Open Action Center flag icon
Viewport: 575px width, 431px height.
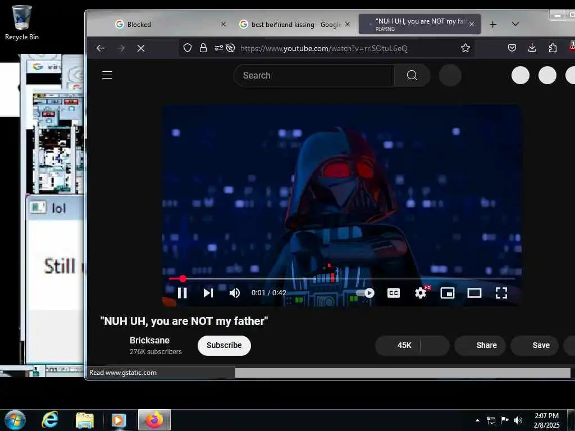point(505,420)
